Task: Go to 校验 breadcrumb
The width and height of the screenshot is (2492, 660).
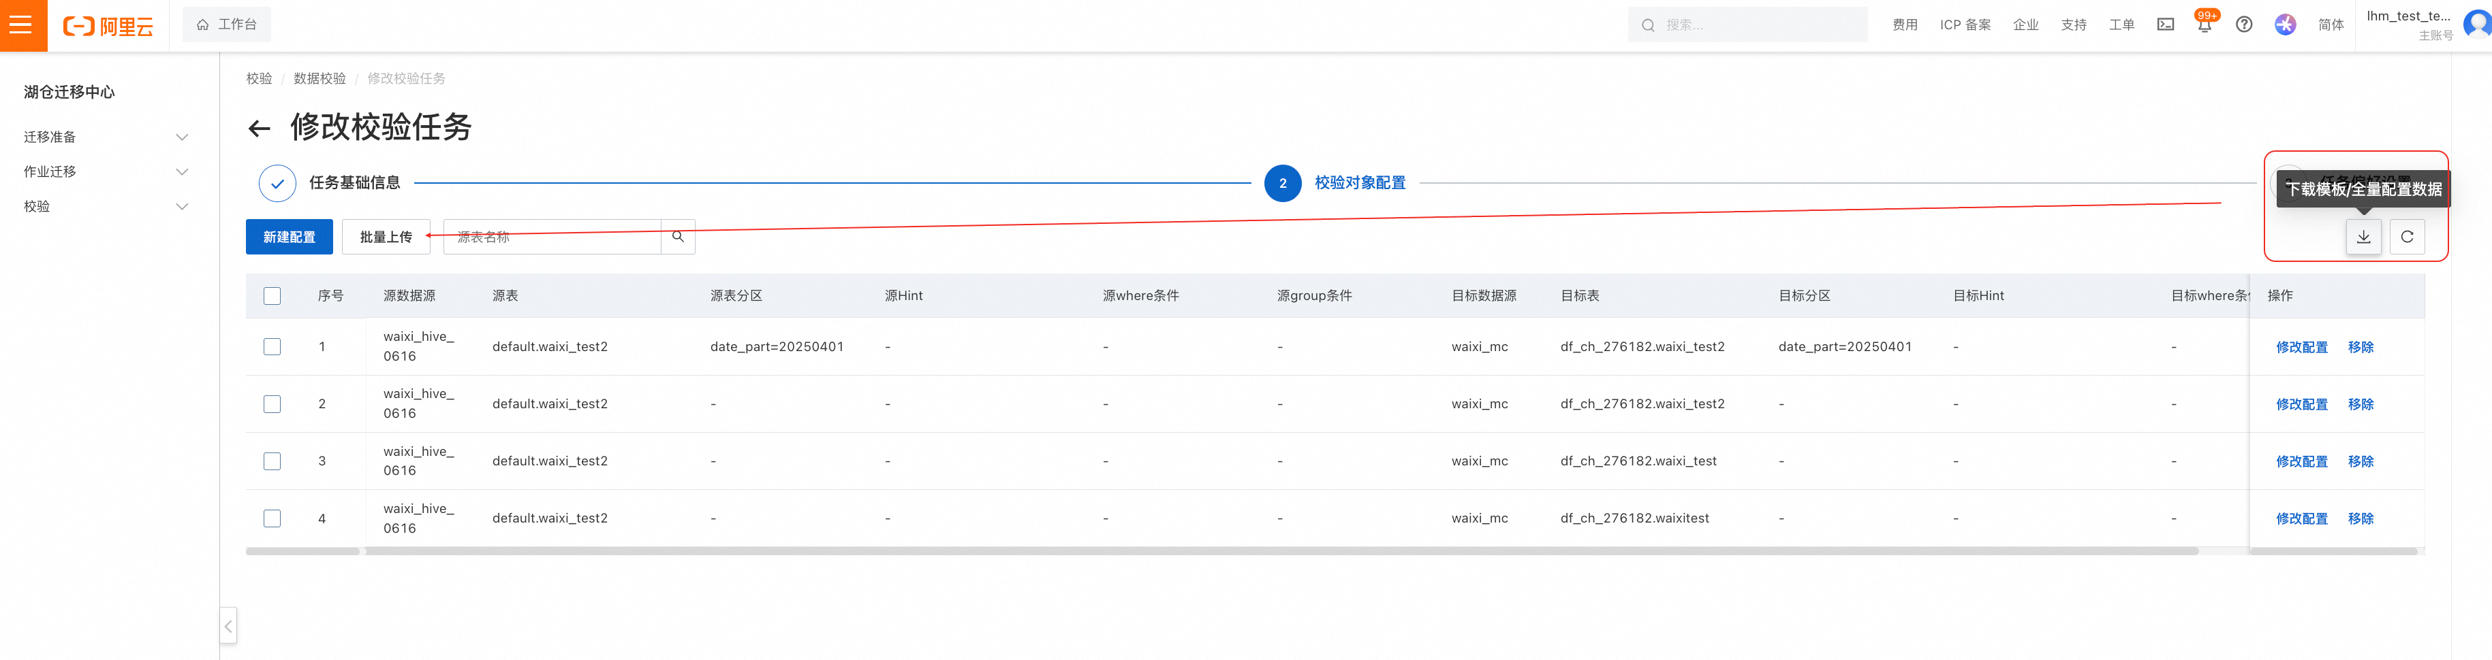Action: point(258,78)
